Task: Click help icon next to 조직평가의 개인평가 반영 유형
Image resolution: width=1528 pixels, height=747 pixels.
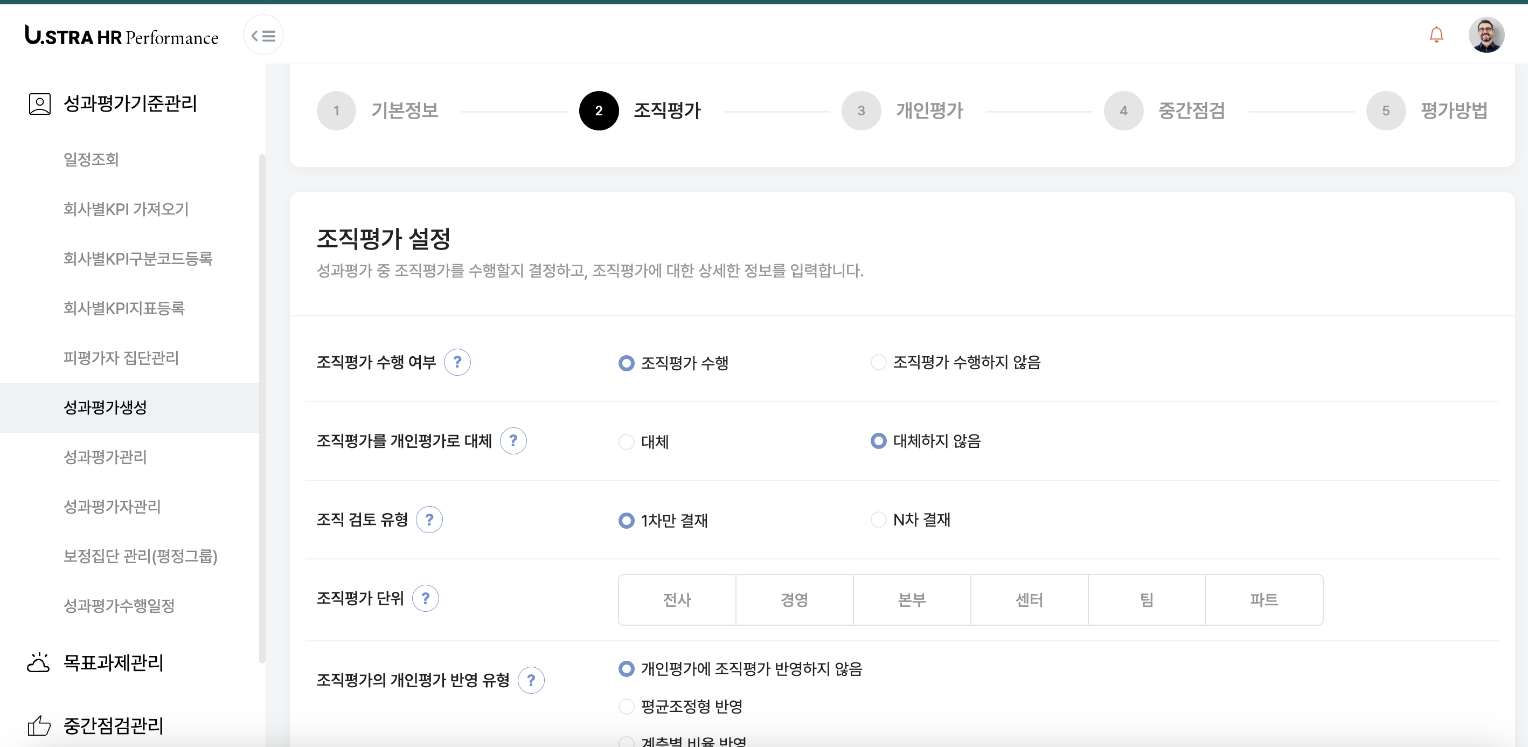Action: pos(531,680)
